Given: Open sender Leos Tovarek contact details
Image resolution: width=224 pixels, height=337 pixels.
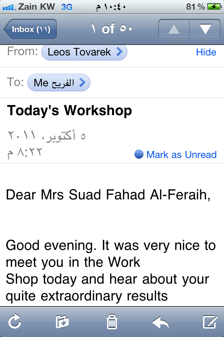Looking at the screenshot, I should (84, 52).
